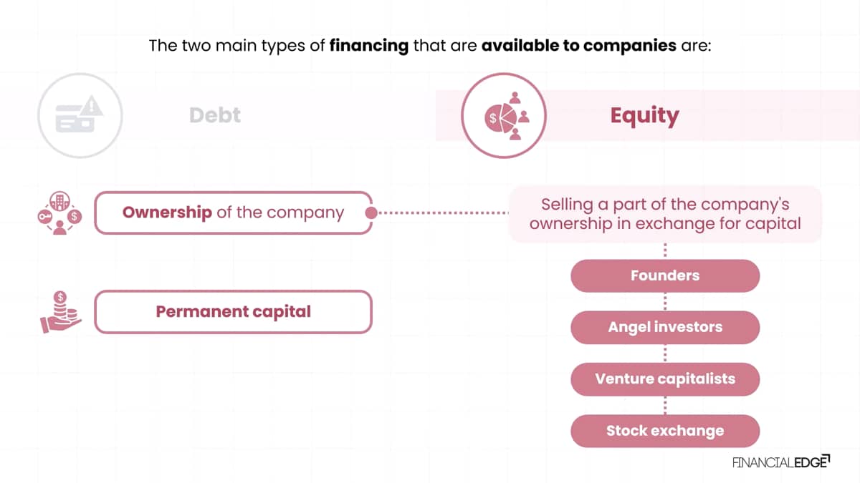Click dotted connector between Founders and Angel investors

tap(665, 301)
